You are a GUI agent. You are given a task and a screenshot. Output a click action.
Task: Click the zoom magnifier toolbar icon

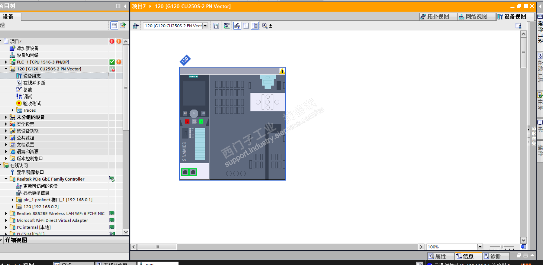pos(265,26)
